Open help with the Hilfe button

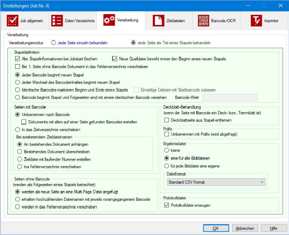274,228
